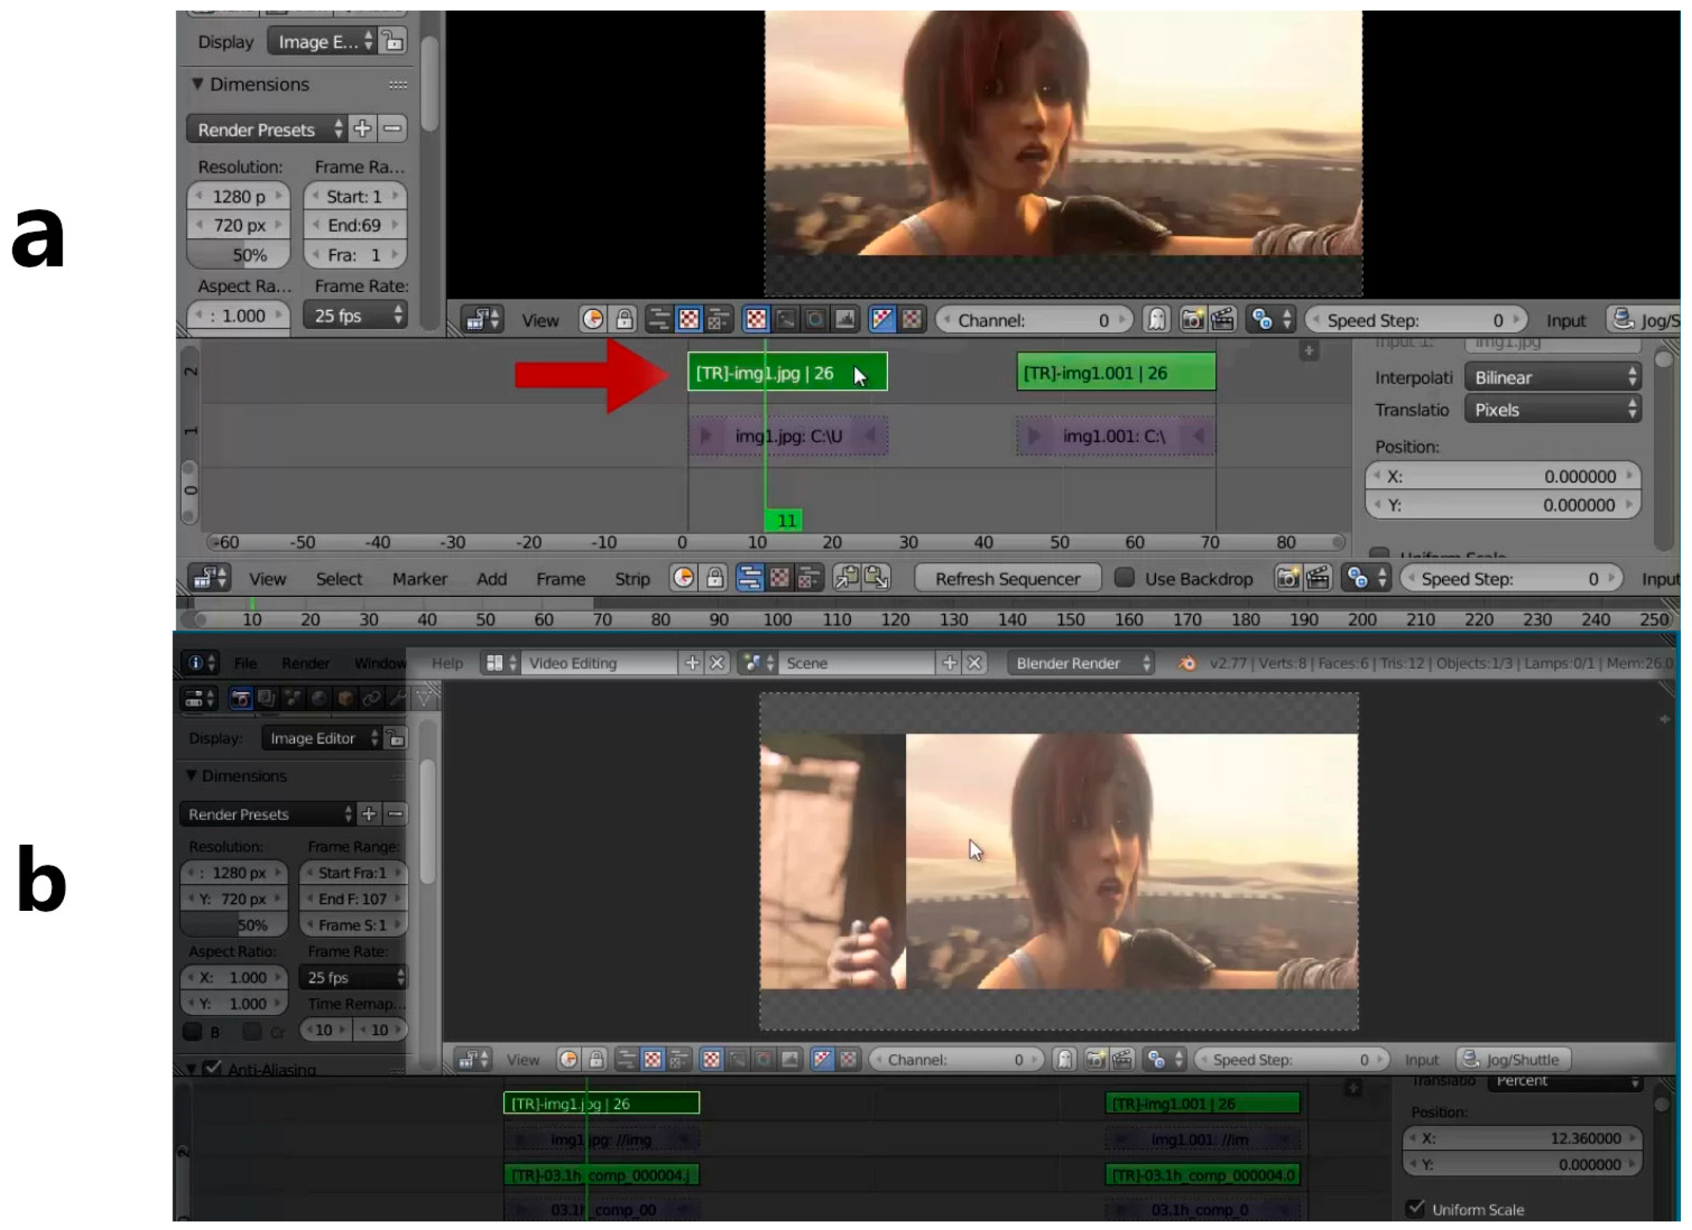Click the plus icon next to Video Editing

[691, 663]
